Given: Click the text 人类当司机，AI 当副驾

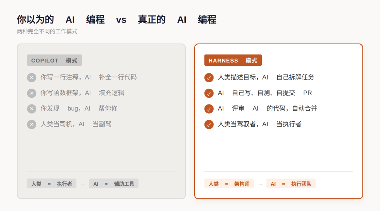Looking at the screenshot, I should pyautogui.click(x=76, y=124).
